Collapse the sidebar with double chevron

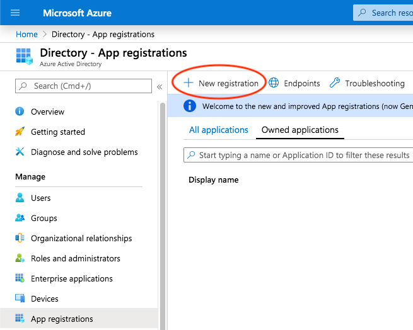click(160, 86)
